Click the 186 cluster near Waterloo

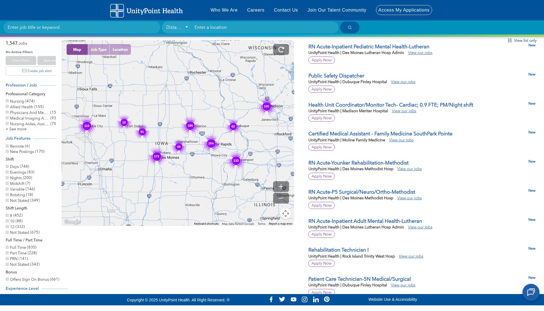190,126
